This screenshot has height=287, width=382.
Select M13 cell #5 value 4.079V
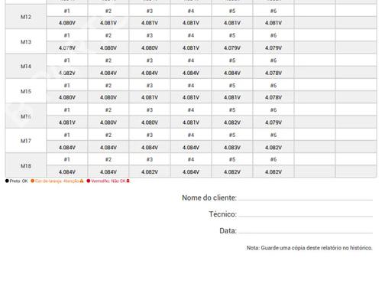[232, 48]
